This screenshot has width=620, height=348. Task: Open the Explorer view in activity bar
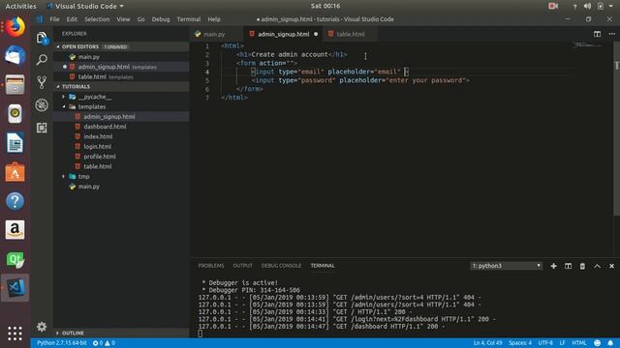pos(42,38)
